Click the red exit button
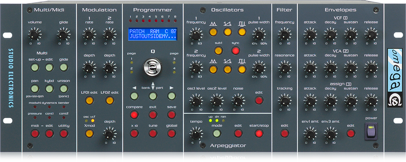 coord(153,115)
